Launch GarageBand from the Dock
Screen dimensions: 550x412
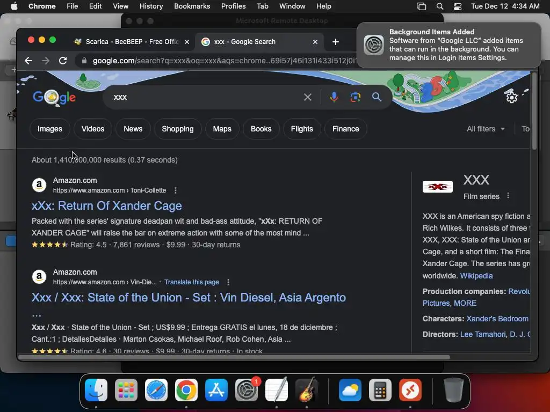pos(307,390)
